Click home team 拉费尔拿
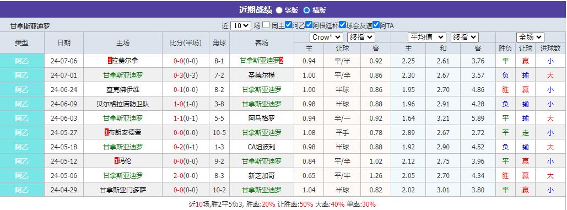The image size is (567, 210). (125, 61)
